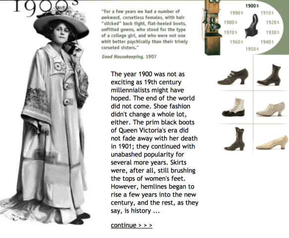Choose the 1940s decade link
The height and width of the screenshot is (238, 289).
tap(267, 42)
